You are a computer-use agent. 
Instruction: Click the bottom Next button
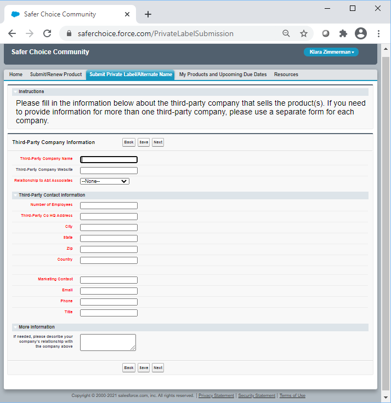tap(158, 368)
